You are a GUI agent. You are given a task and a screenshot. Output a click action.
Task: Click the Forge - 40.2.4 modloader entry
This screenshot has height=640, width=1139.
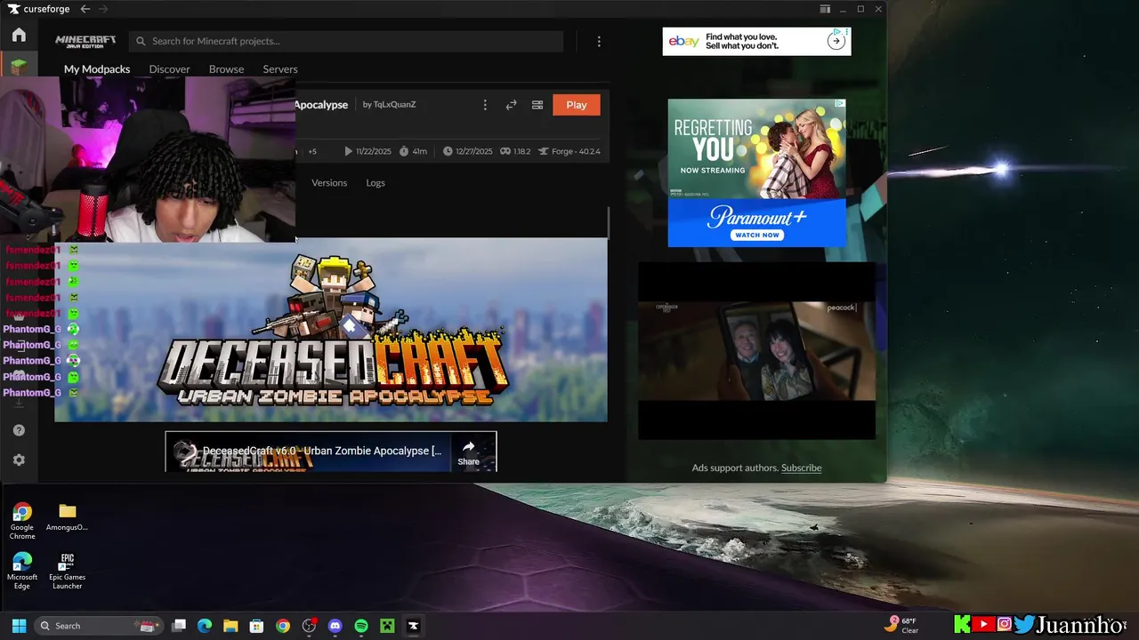point(569,151)
